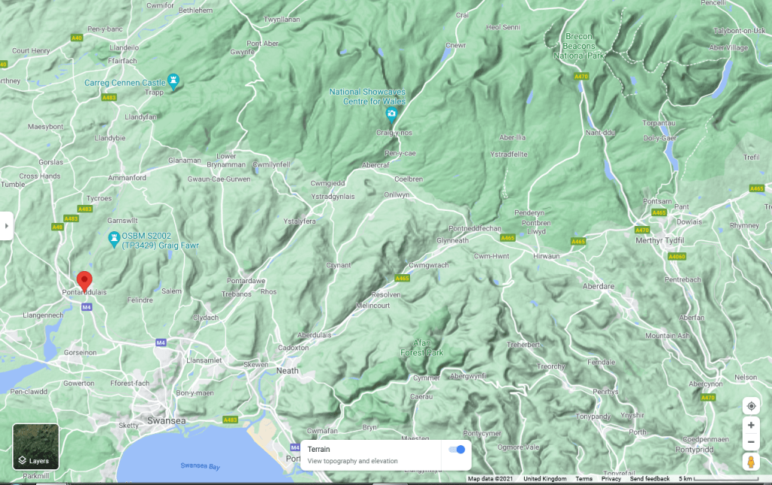Open the Layers map type thumbnail

(35, 447)
